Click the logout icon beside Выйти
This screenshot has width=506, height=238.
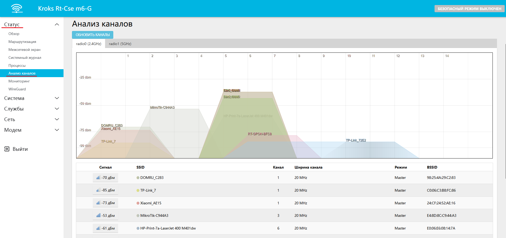click(7, 149)
